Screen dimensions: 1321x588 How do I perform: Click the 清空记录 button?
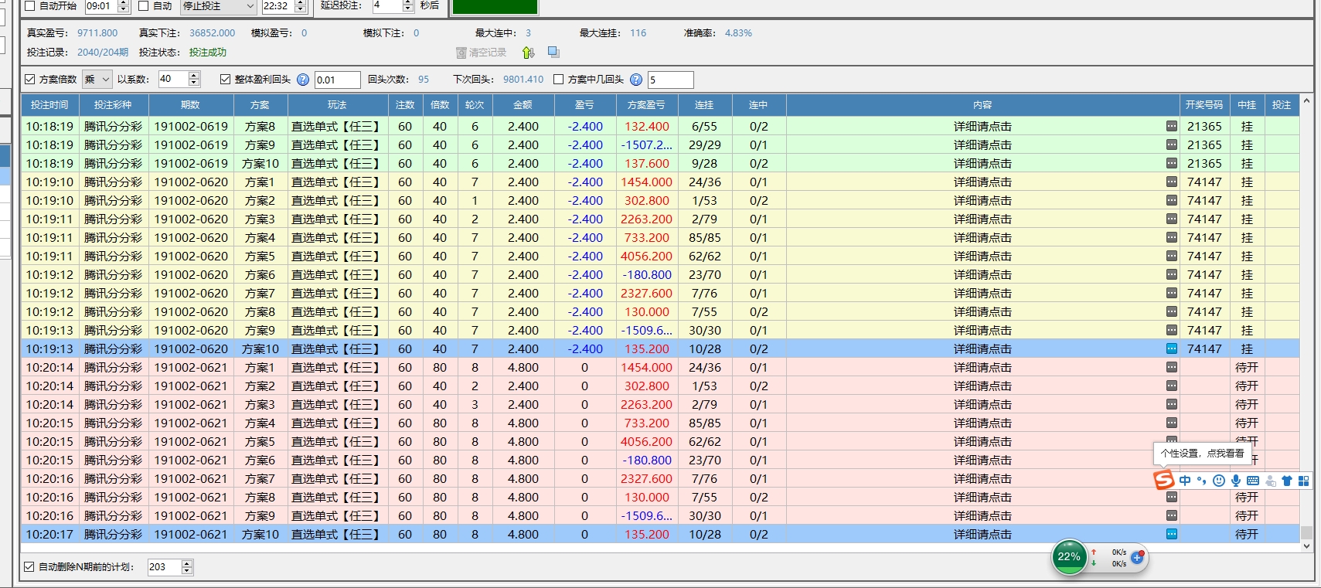tap(482, 53)
